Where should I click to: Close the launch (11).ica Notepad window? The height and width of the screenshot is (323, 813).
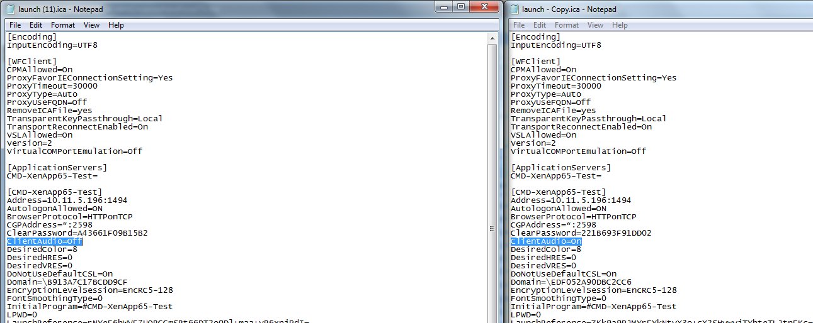pyautogui.click(x=484, y=6)
